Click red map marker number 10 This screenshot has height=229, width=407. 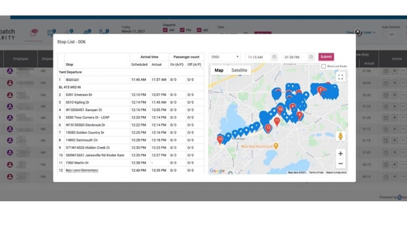(280, 110)
